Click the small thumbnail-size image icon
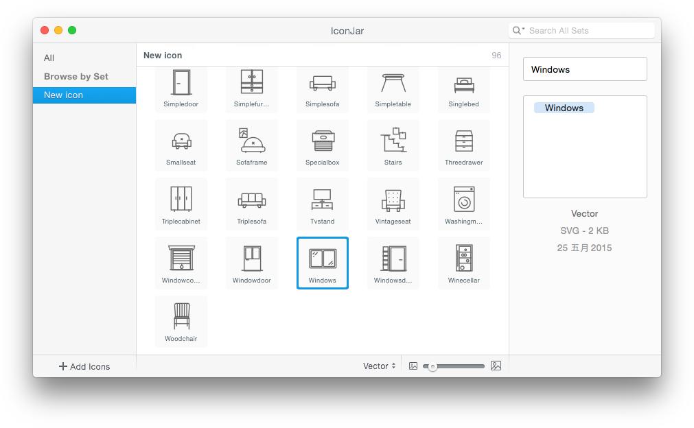The image size is (694, 428). click(413, 366)
